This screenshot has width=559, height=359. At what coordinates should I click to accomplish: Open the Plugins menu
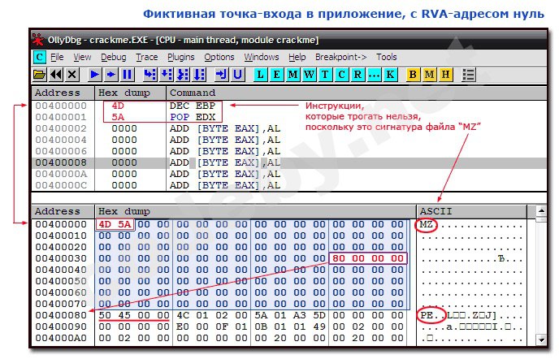coord(180,57)
